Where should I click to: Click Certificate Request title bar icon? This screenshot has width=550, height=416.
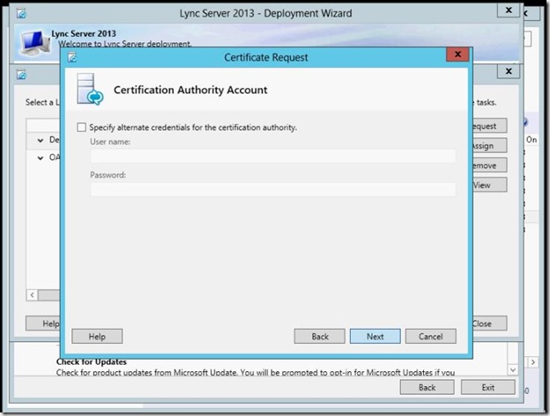pyautogui.click(x=72, y=57)
